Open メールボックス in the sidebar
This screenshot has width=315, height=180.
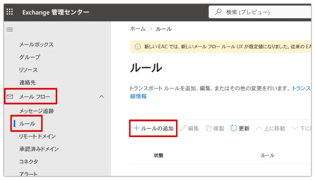[36, 44]
